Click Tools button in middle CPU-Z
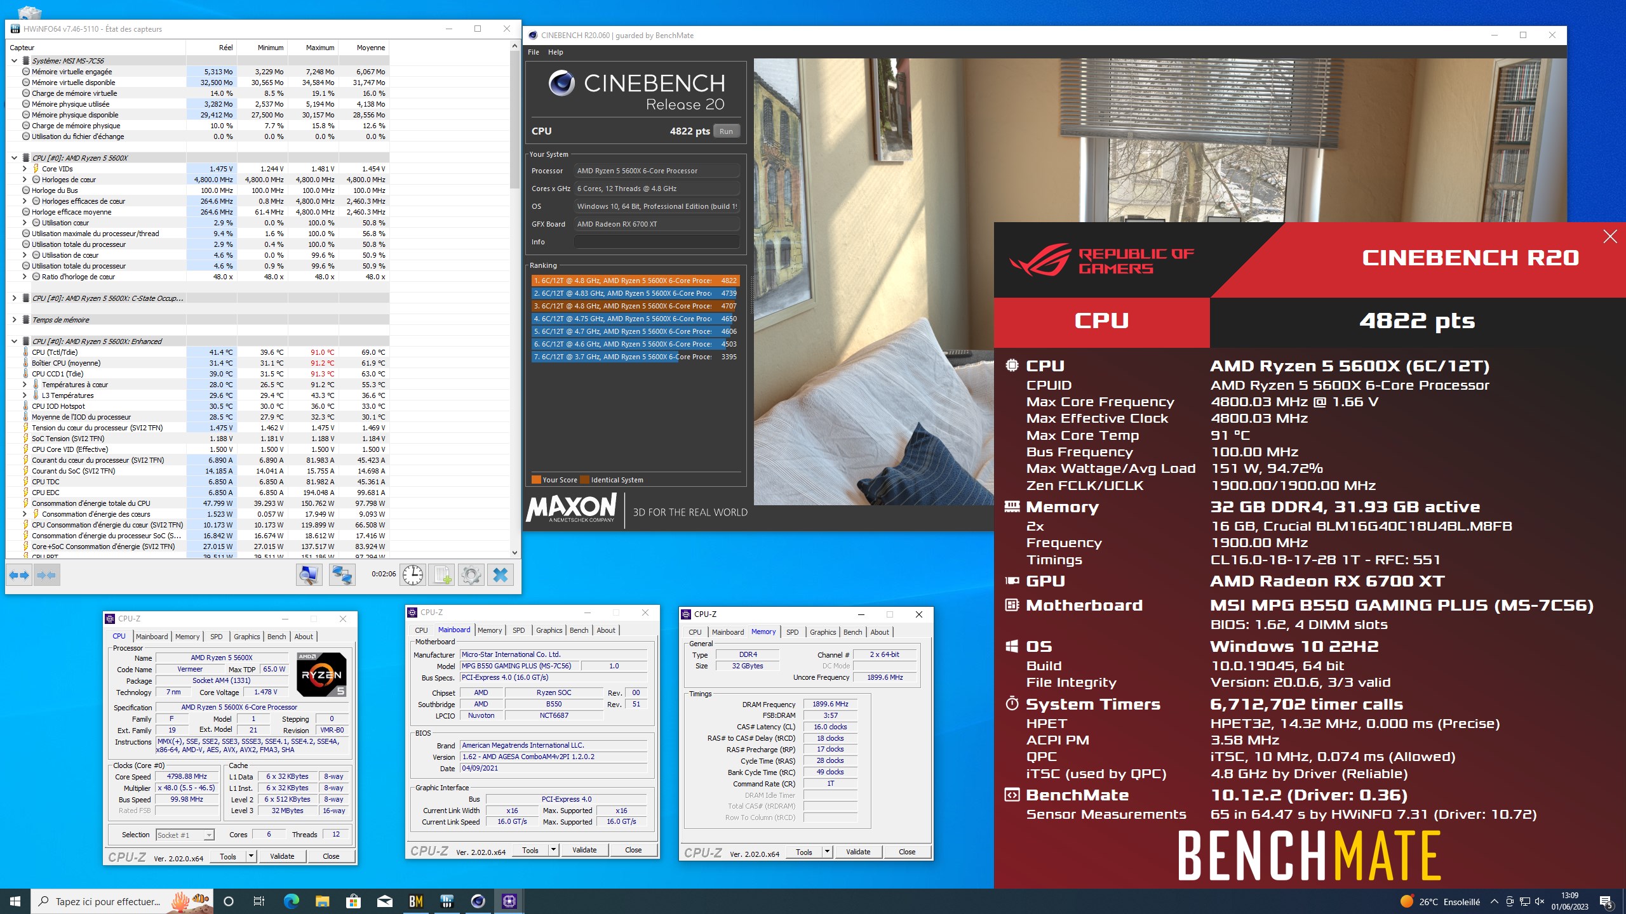The image size is (1626, 914). pyautogui.click(x=530, y=850)
